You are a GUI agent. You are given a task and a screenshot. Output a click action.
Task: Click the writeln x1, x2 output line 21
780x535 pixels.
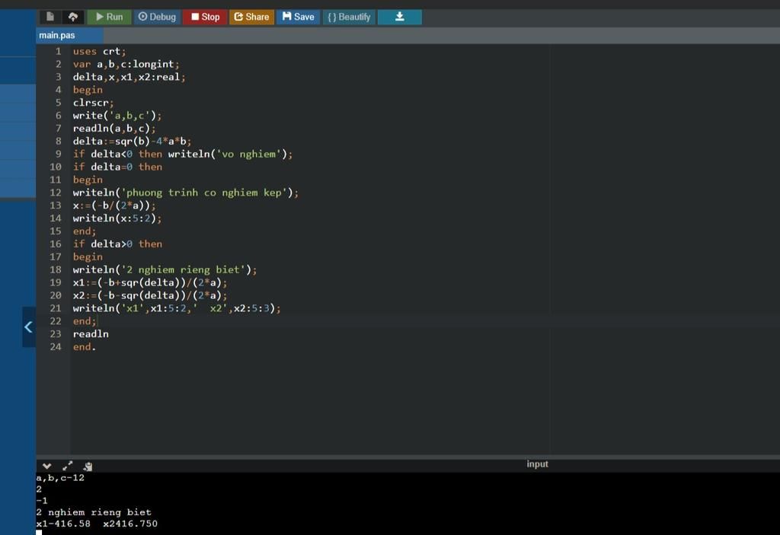tap(177, 308)
